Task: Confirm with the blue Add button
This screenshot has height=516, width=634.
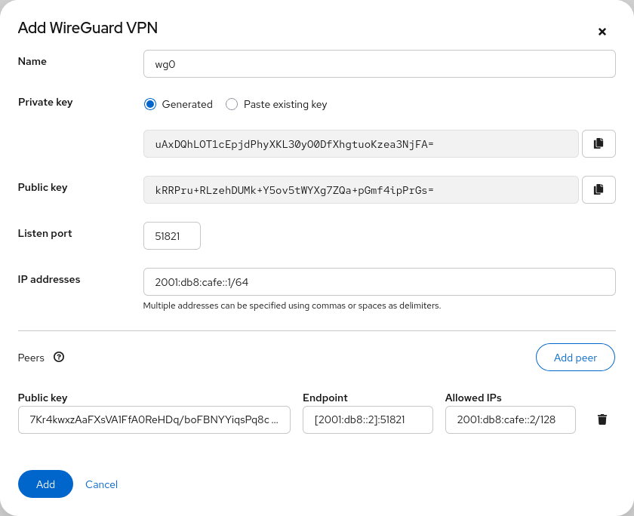Action: (45, 484)
